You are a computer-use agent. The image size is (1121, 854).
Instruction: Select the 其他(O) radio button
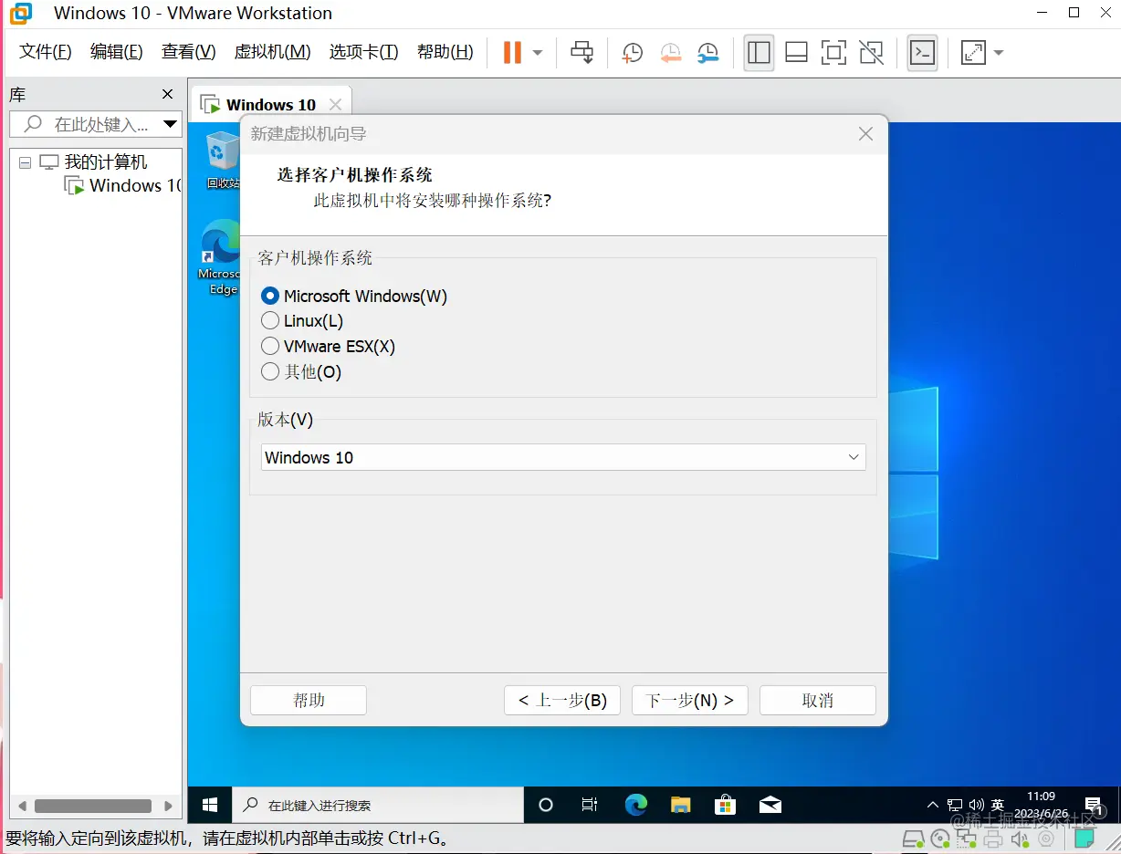point(270,372)
